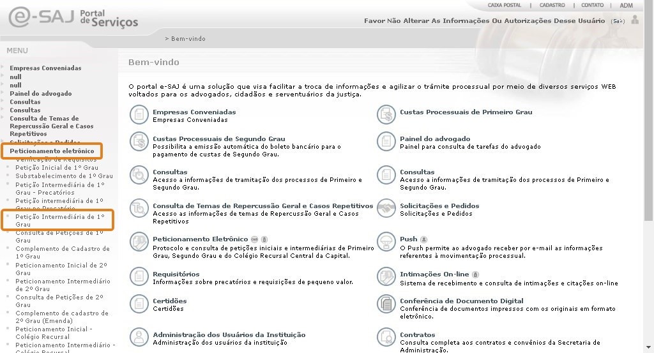Click the Certidões document icon
654x353 pixels.
click(139, 304)
